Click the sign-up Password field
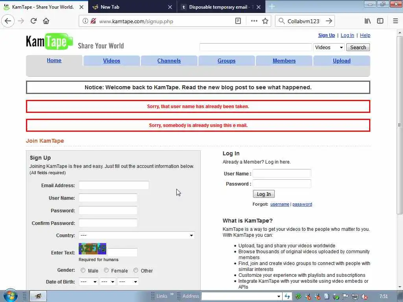Image resolution: width=403 pixels, height=302 pixels. point(108,210)
